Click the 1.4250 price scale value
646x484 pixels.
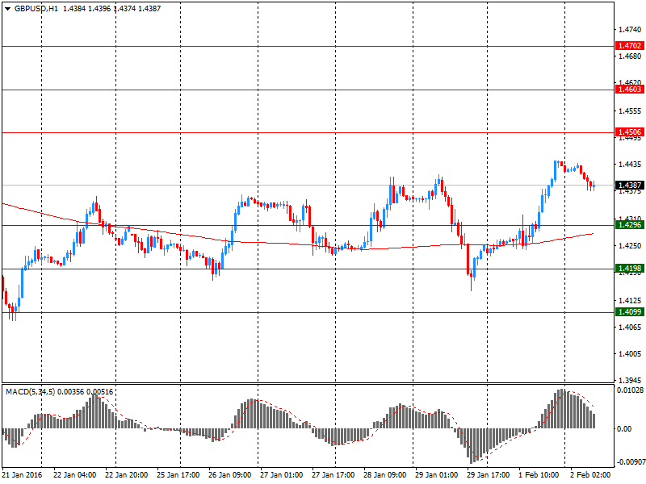point(630,246)
